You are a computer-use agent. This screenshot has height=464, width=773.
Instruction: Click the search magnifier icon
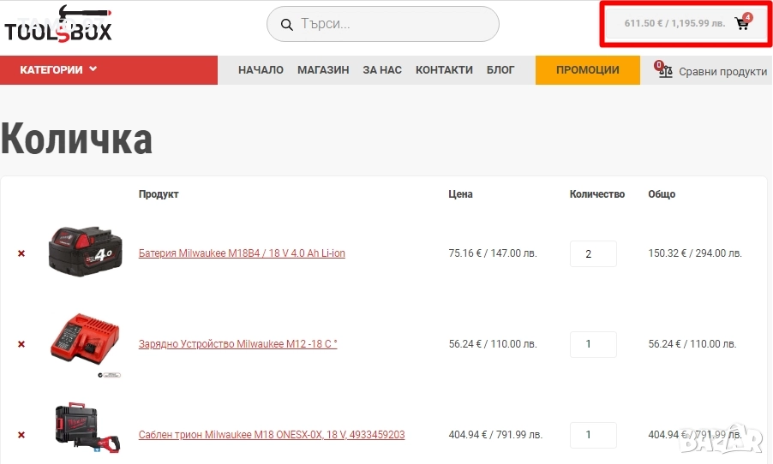point(287,24)
